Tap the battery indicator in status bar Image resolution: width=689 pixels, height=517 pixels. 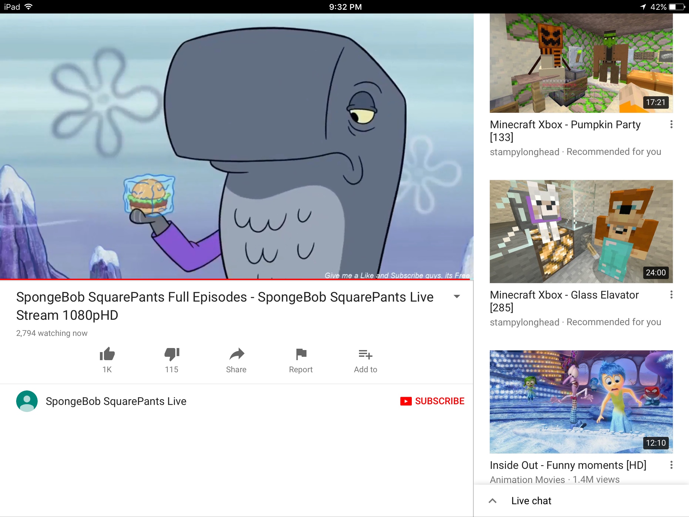click(x=677, y=7)
